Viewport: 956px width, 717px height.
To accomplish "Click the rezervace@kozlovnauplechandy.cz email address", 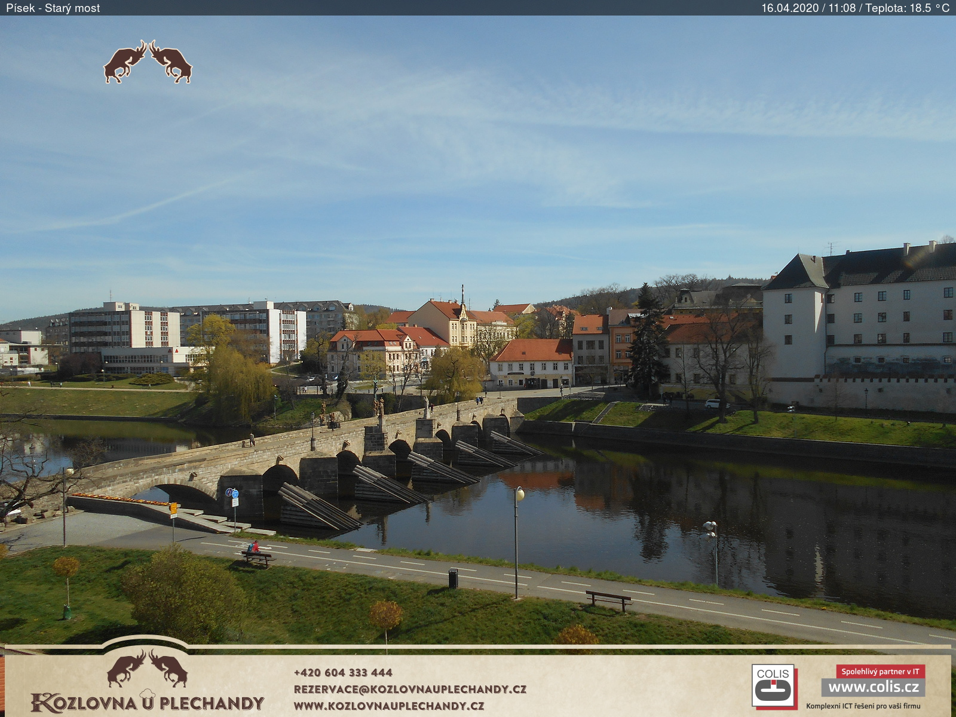I will tap(410, 689).
